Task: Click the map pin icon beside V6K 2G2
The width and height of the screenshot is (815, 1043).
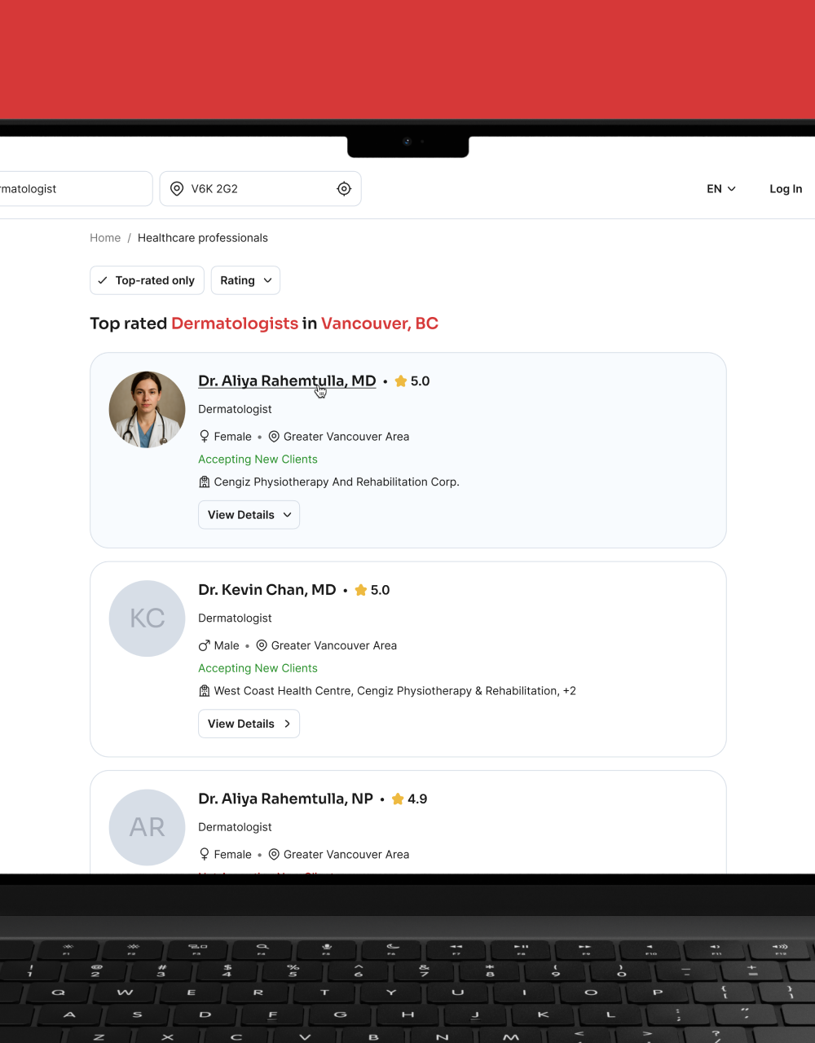Action: click(x=177, y=189)
